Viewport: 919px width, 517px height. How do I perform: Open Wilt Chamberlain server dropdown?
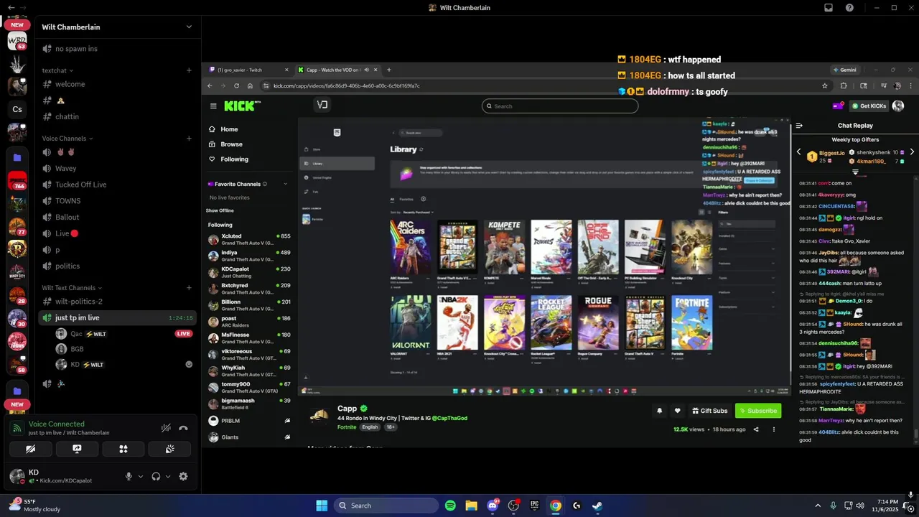[x=189, y=27]
